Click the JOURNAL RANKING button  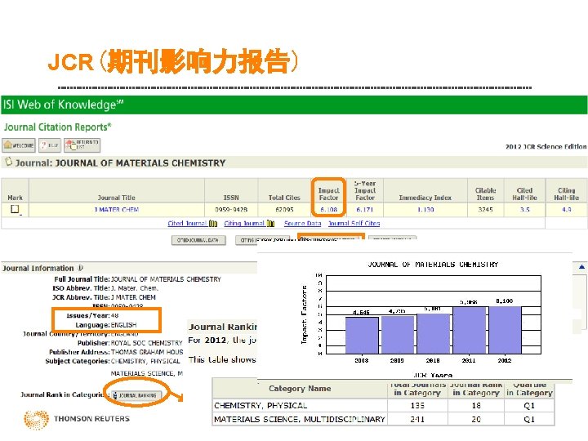[137, 395]
